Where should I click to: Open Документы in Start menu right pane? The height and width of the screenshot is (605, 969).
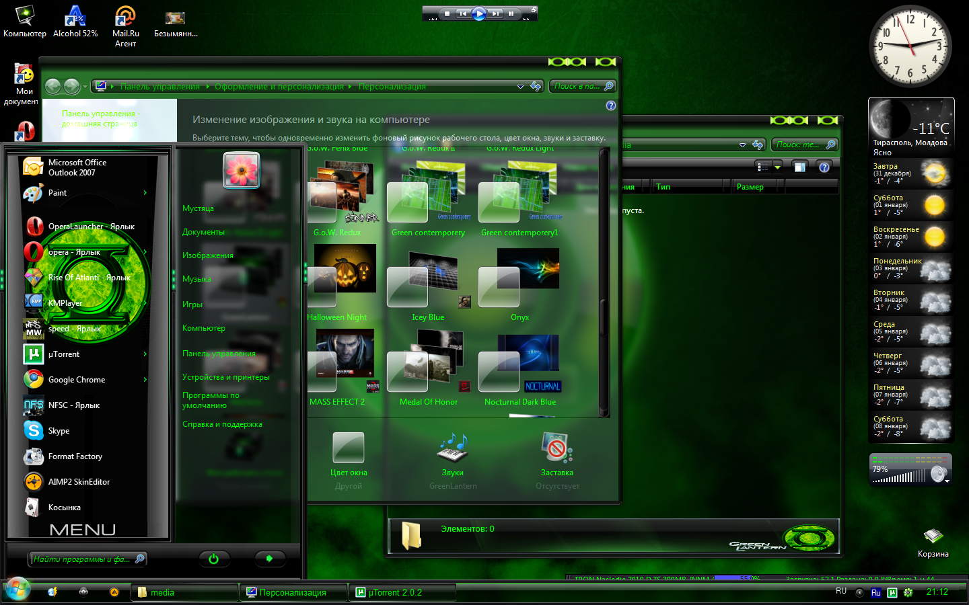tap(203, 232)
